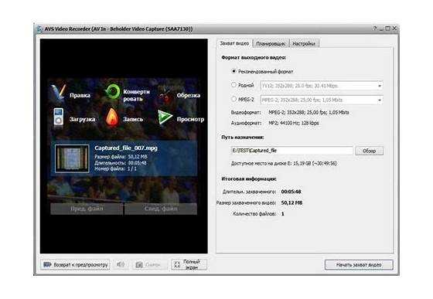Click the available disk space text
This screenshot has width=433, height=299.
pos(284,164)
